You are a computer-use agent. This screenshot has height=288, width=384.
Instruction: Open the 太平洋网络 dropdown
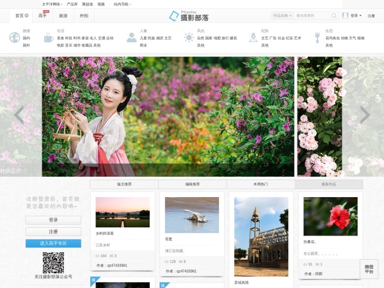(52, 4)
